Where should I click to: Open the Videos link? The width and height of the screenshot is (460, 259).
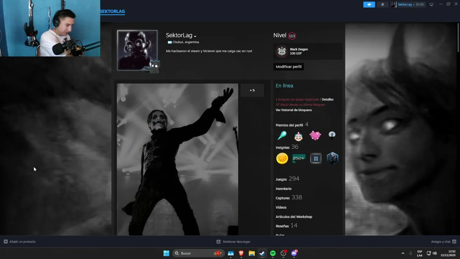click(x=281, y=208)
